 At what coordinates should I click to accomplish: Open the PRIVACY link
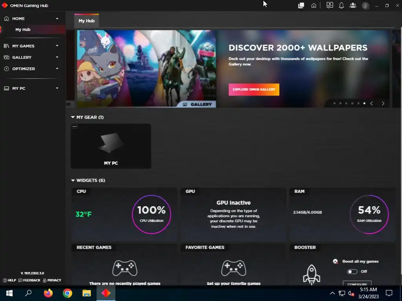(x=52, y=280)
